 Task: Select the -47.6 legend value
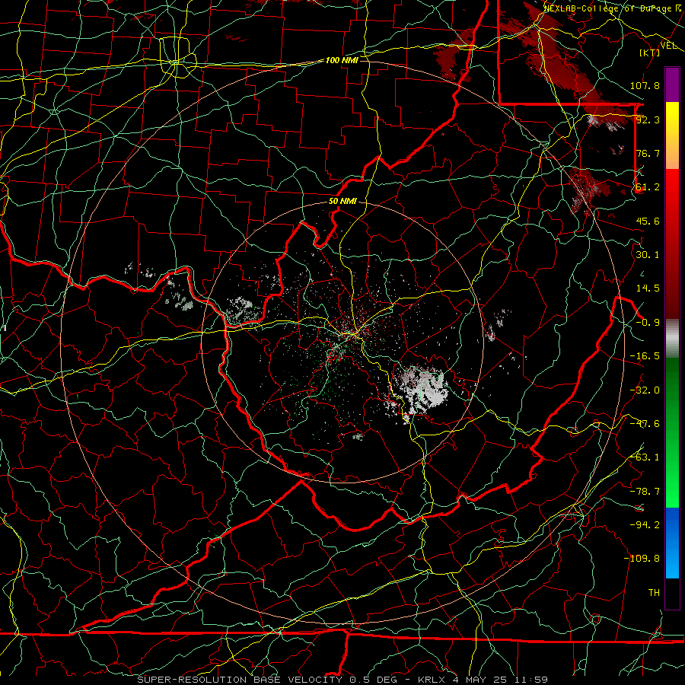click(645, 424)
